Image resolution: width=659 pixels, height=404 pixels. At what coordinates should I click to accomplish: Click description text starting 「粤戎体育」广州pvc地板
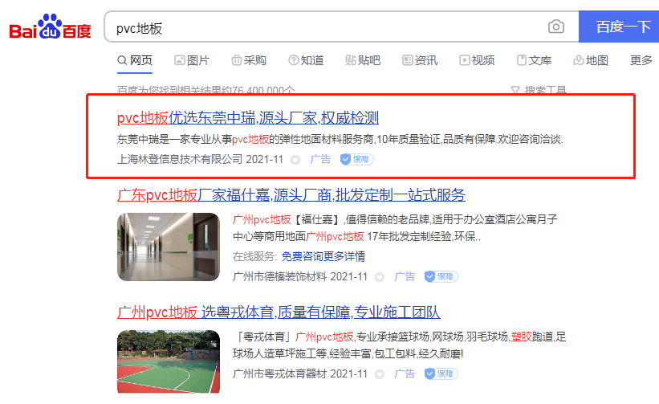point(399,345)
